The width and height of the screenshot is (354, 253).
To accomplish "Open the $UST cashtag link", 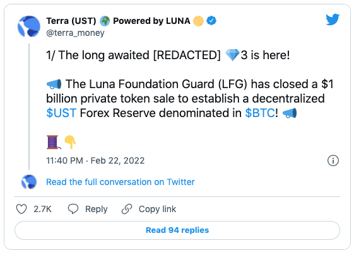I will (x=61, y=113).
